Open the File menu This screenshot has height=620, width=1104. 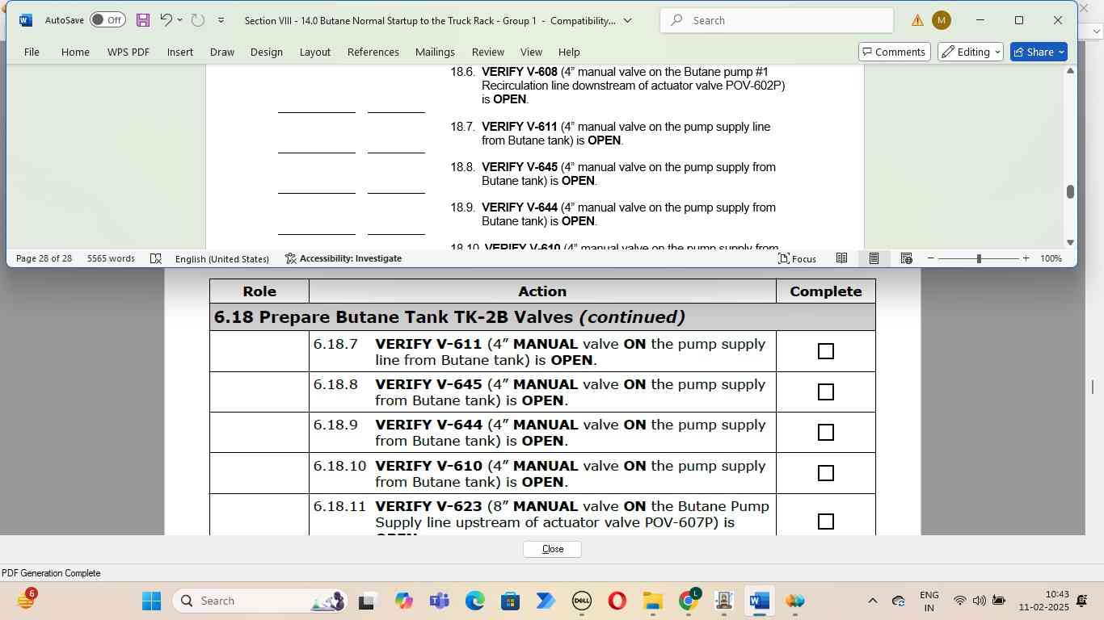[x=32, y=52]
